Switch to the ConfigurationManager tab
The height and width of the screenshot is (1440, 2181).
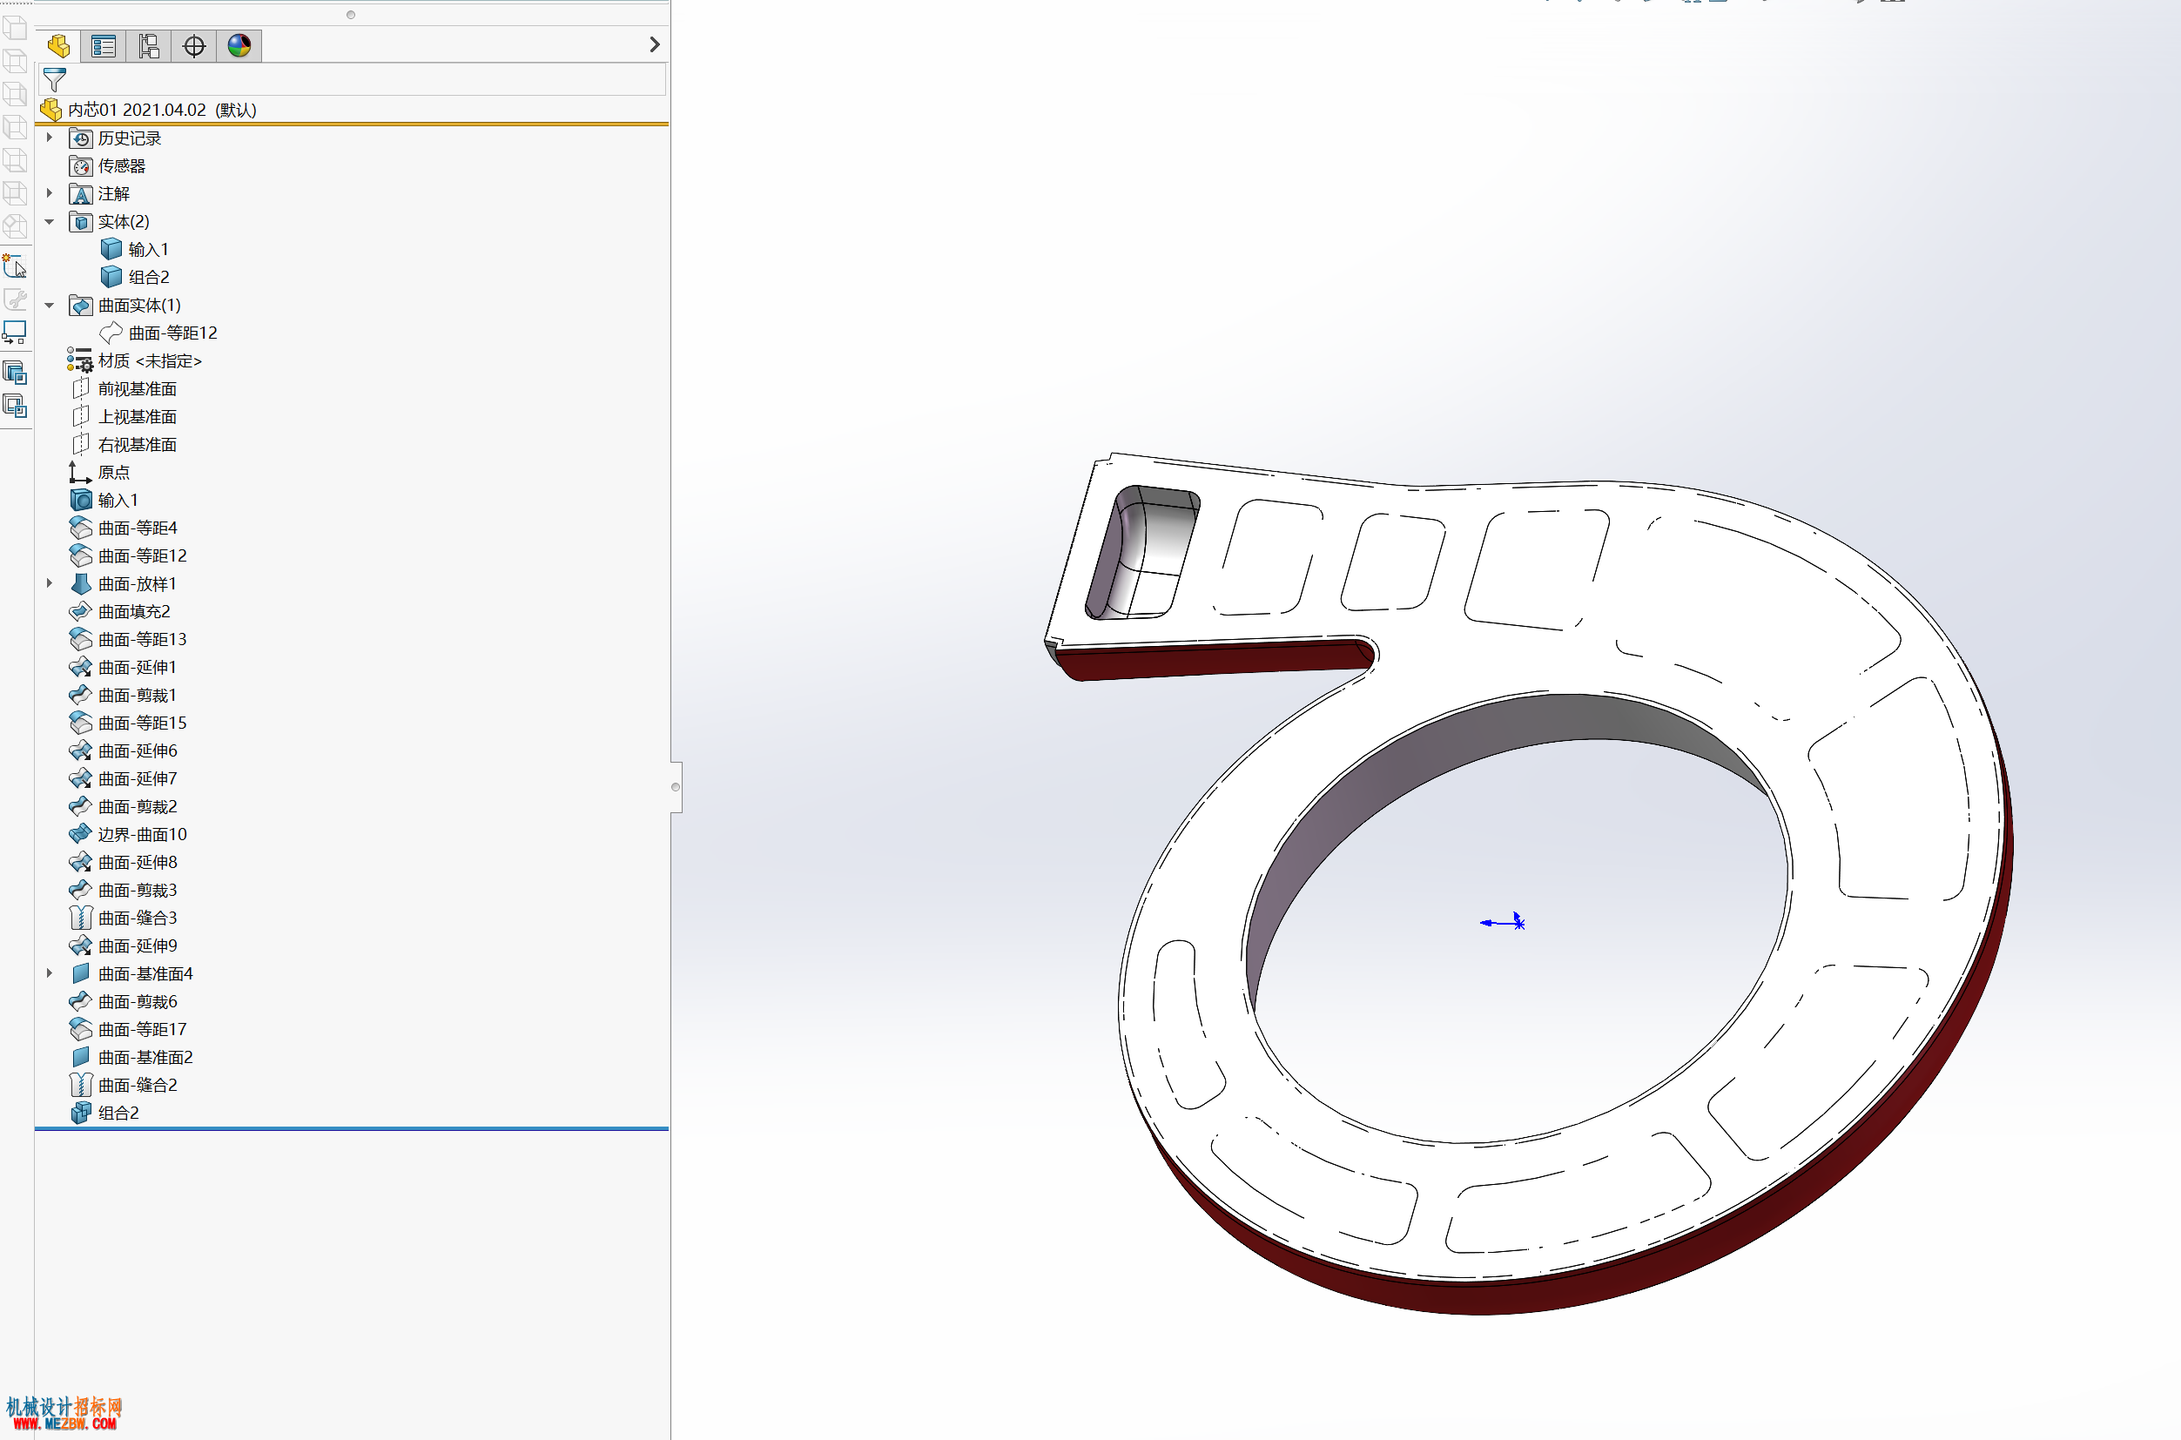(149, 46)
